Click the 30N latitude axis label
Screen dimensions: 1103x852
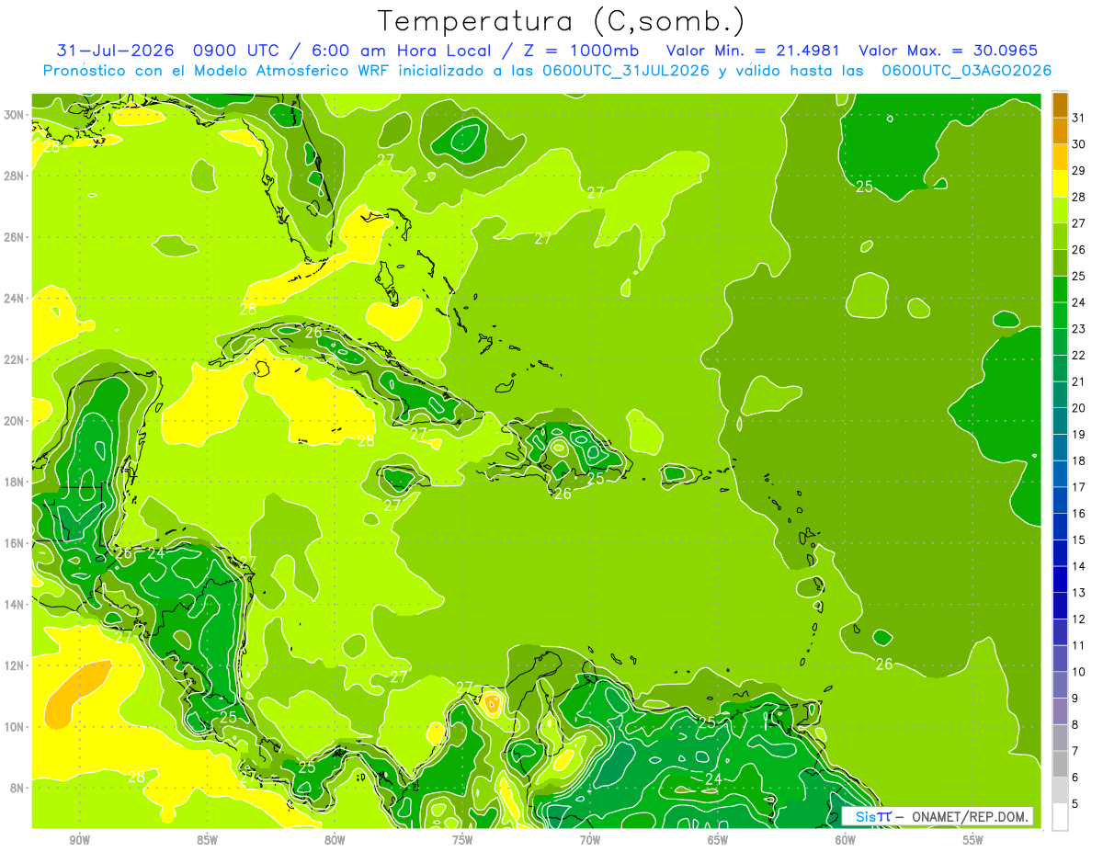(14, 114)
